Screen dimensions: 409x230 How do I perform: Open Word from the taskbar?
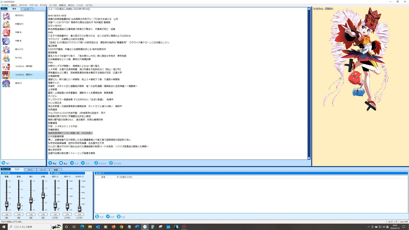[x=137, y=227]
